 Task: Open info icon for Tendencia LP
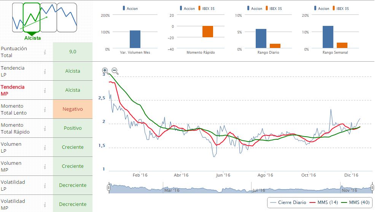[45, 71]
